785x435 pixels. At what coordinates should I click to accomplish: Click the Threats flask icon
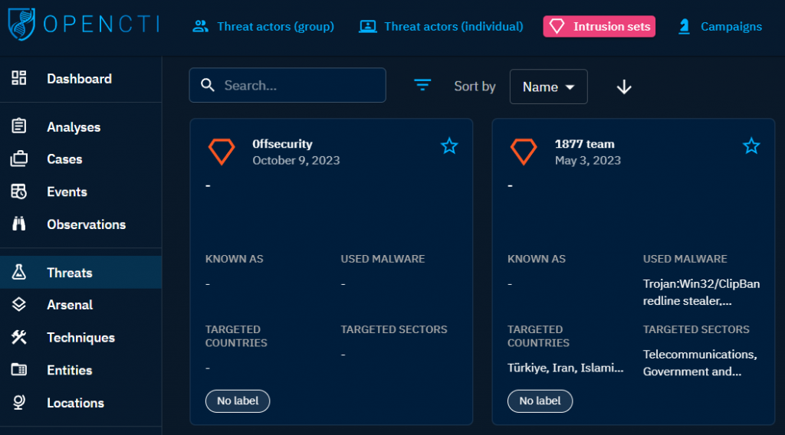pyautogui.click(x=19, y=272)
